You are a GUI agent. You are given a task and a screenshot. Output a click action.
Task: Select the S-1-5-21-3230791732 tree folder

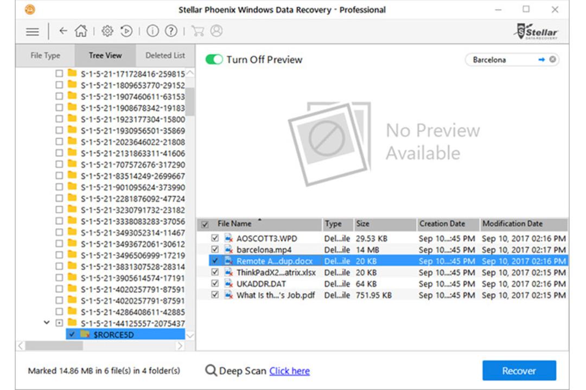(133, 210)
